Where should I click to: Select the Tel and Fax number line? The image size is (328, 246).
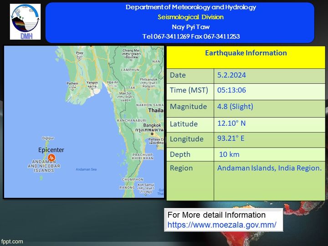[190, 36]
